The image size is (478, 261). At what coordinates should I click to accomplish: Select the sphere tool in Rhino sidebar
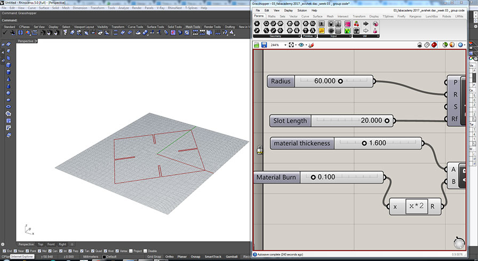tap(9, 93)
